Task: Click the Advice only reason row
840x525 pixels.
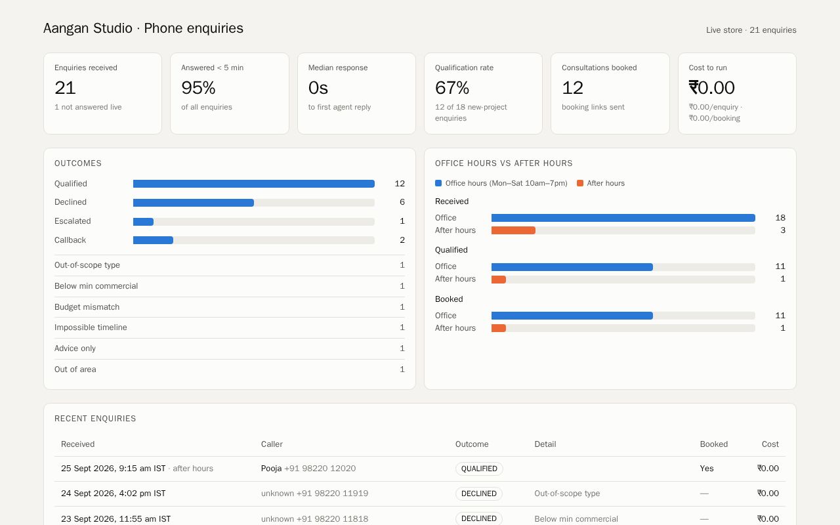Action: point(230,348)
